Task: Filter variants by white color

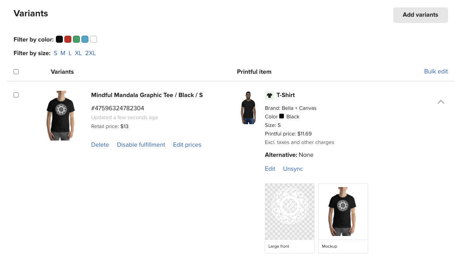Action: pyautogui.click(x=93, y=39)
